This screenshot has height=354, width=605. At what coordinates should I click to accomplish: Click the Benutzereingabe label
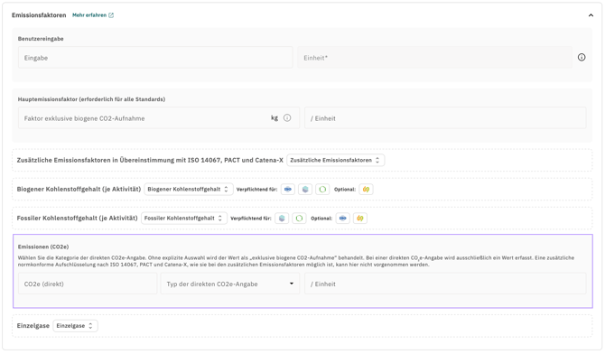point(41,39)
